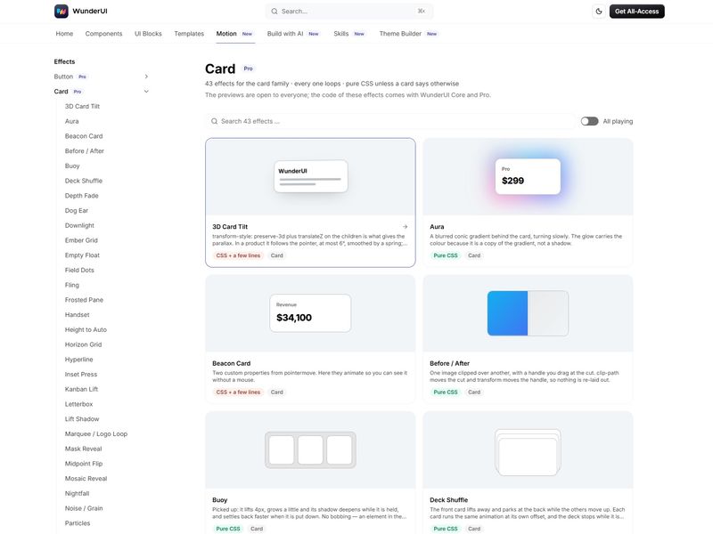Select Mask Reveal in sidebar
Screen dimensions: 713x534
coord(83,449)
